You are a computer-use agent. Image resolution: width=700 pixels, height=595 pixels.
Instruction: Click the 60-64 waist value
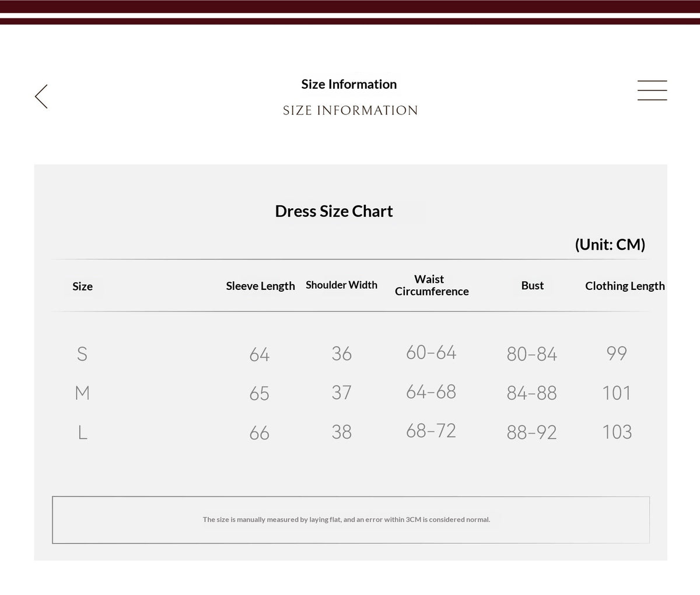coord(431,352)
